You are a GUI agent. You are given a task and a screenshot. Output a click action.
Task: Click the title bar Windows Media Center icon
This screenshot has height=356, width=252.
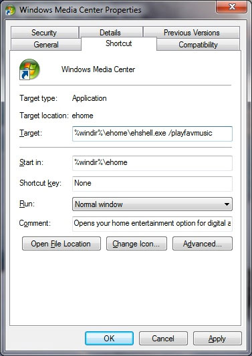10,10
